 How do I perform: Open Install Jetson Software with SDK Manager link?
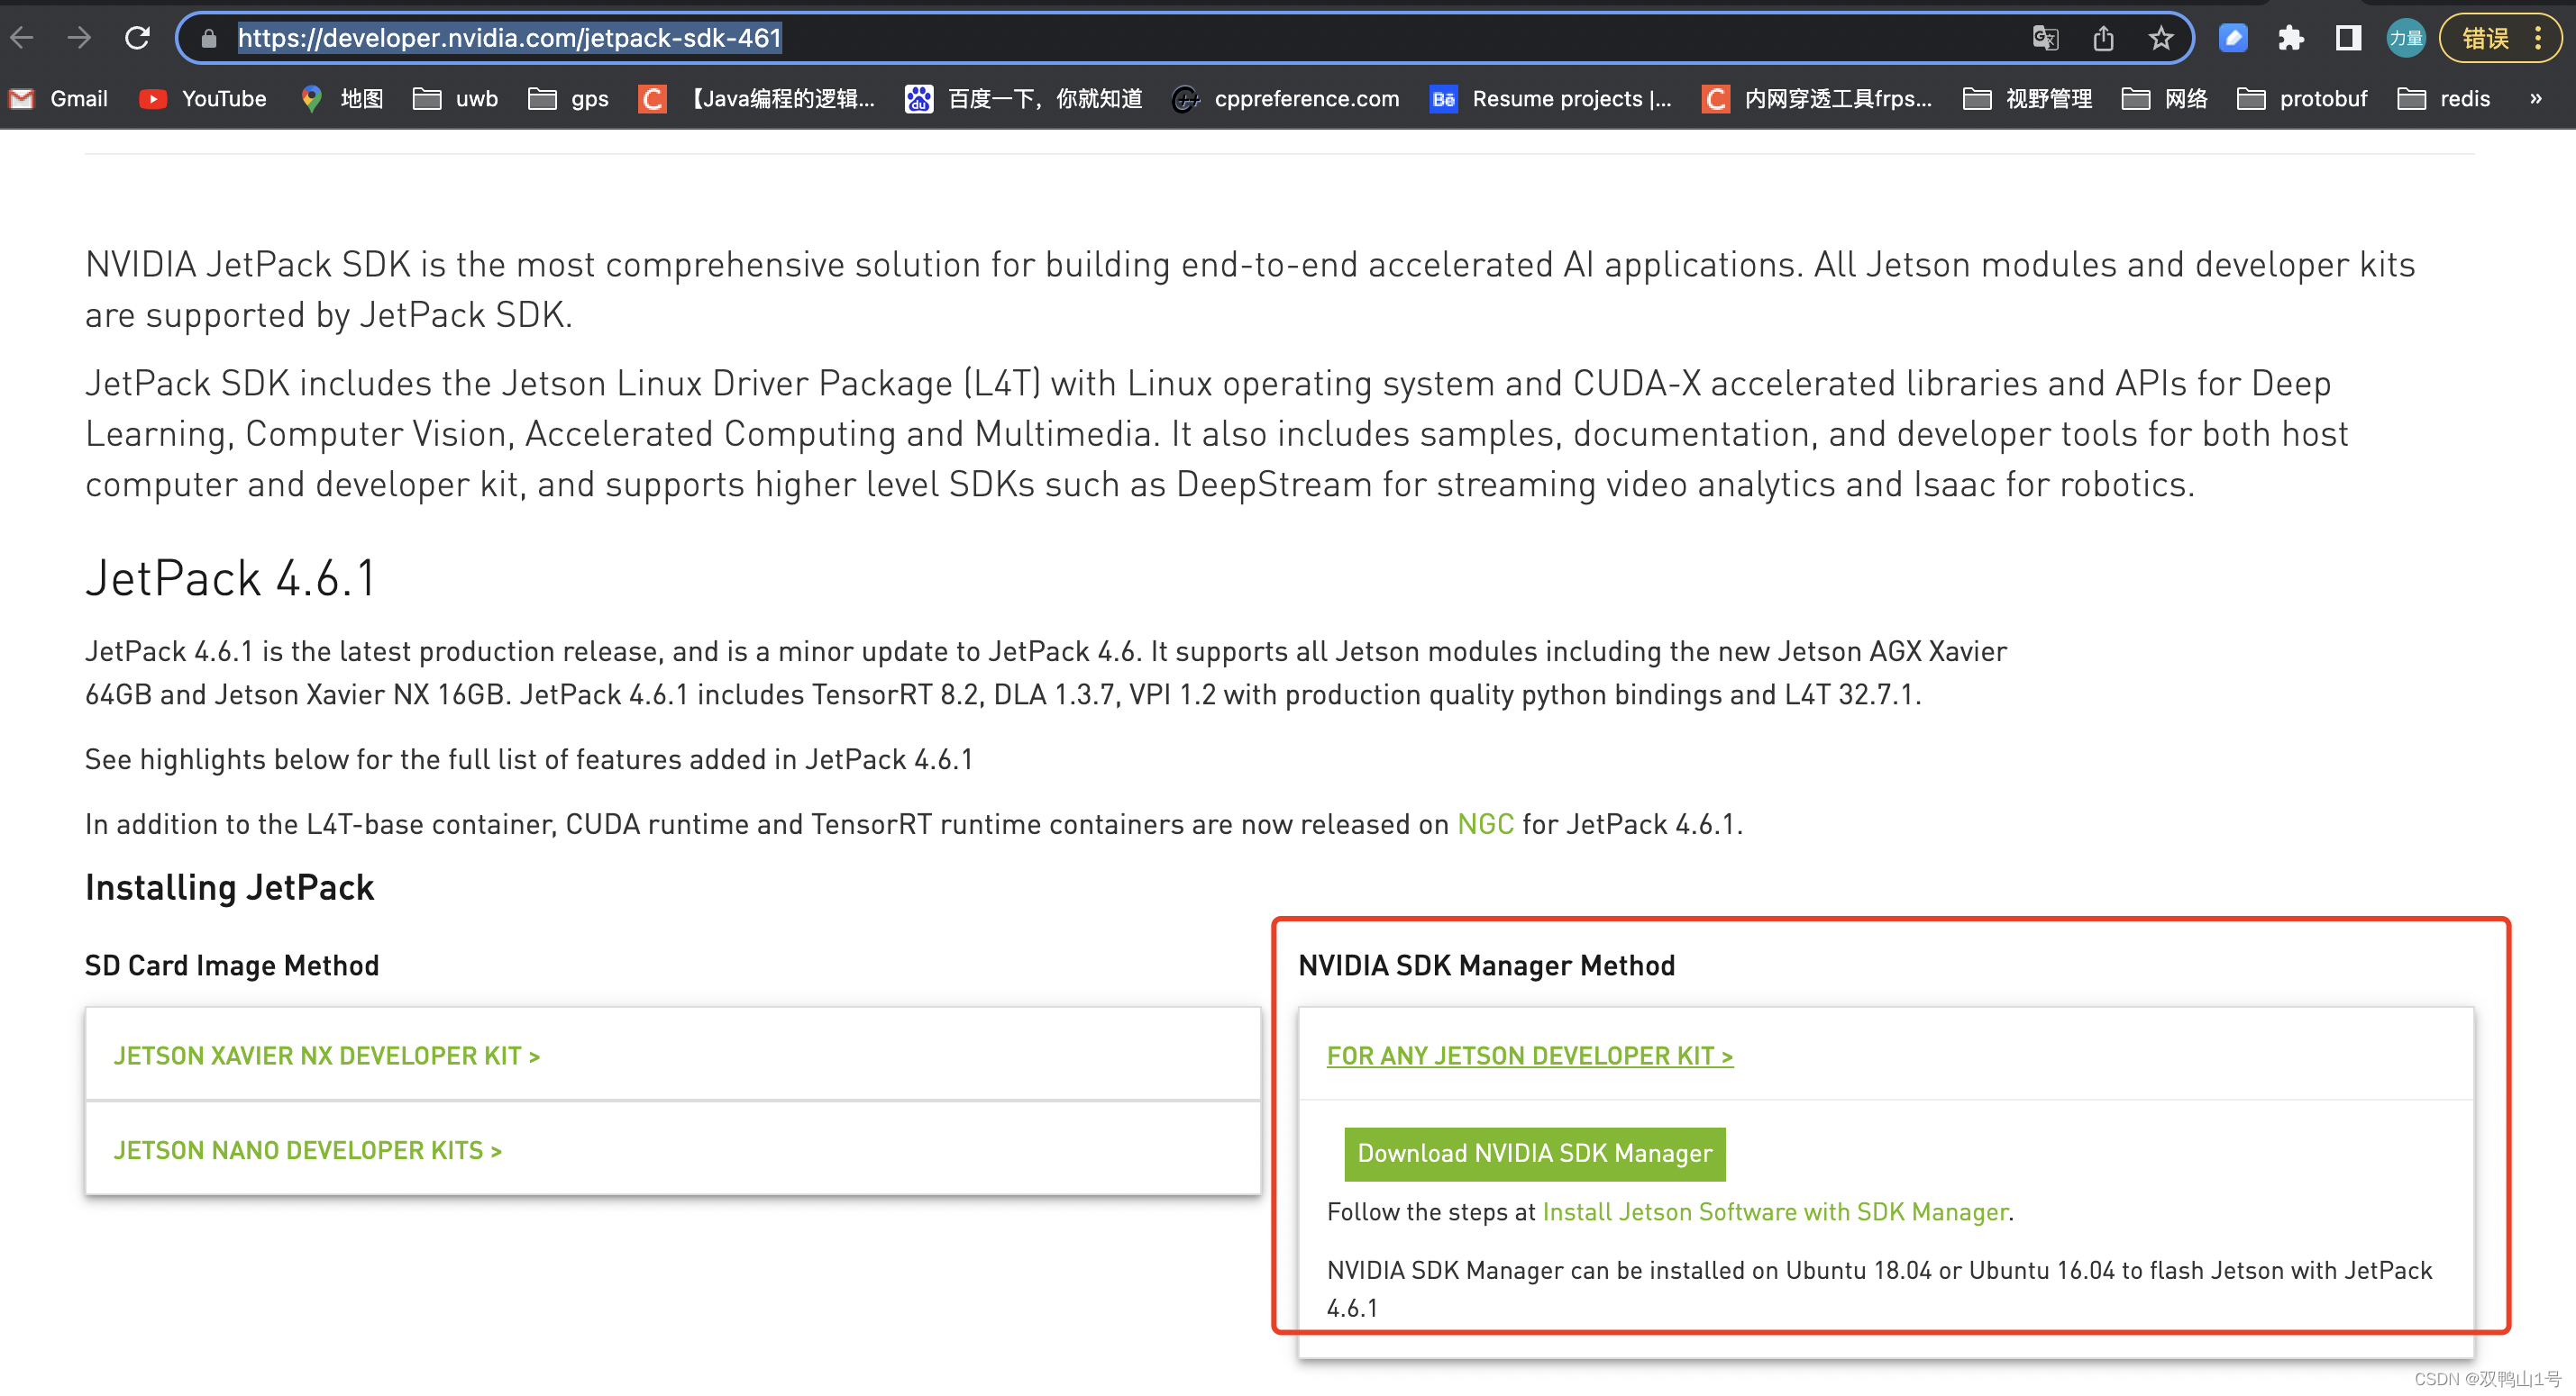[x=1775, y=1212]
